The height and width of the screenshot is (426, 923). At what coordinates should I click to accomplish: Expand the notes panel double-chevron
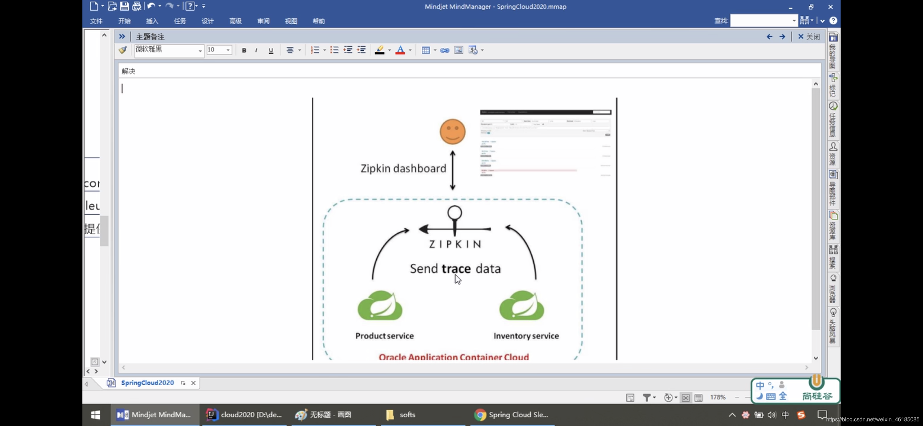pos(122,36)
